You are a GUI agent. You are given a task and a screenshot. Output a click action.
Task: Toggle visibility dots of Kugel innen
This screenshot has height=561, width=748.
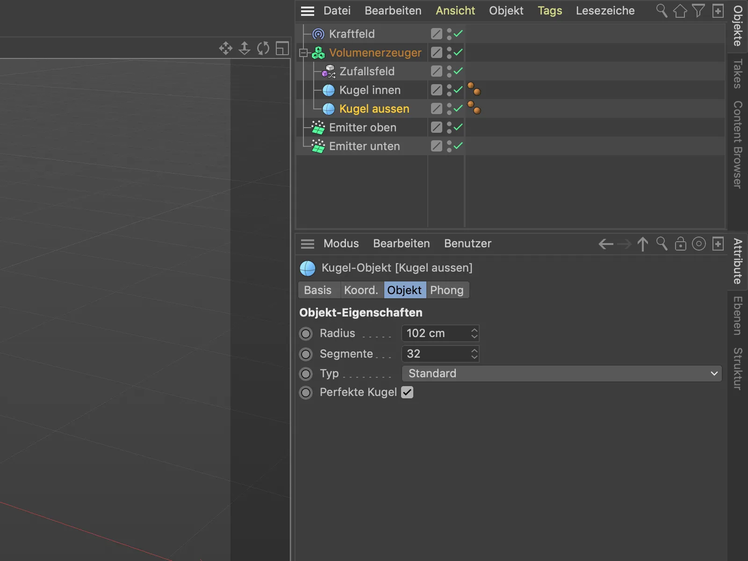tap(449, 90)
